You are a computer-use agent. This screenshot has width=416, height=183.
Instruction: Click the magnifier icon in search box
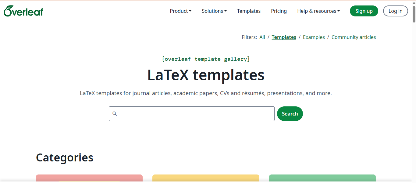(115, 114)
